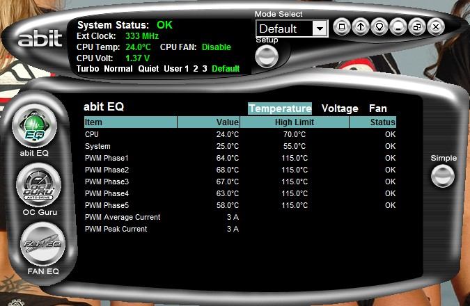
Task: Click the minimize round icon
Action: coord(398,27)
